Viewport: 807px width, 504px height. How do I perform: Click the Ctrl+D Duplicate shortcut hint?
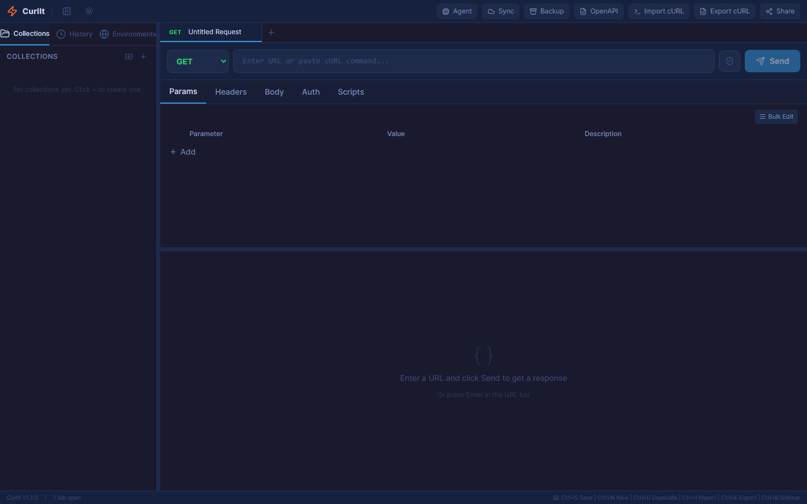point(655,498)
